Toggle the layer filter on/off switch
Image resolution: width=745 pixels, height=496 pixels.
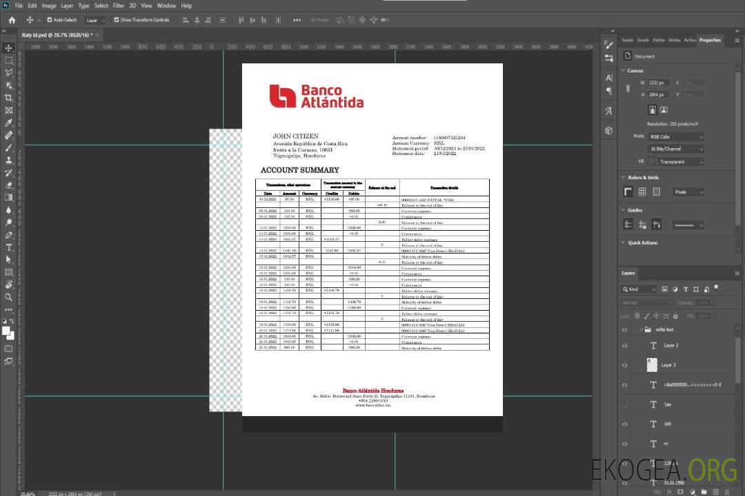pyautogui.click(x=716, y=288)
